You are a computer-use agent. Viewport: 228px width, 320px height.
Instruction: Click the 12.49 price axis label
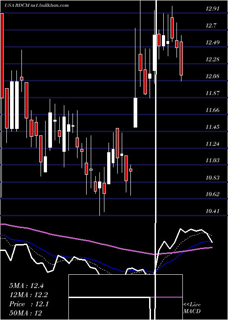click(212, 43)
